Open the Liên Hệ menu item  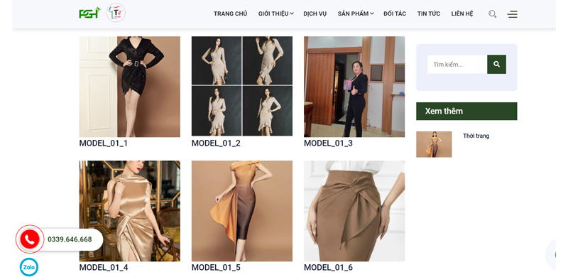(462, 13)
